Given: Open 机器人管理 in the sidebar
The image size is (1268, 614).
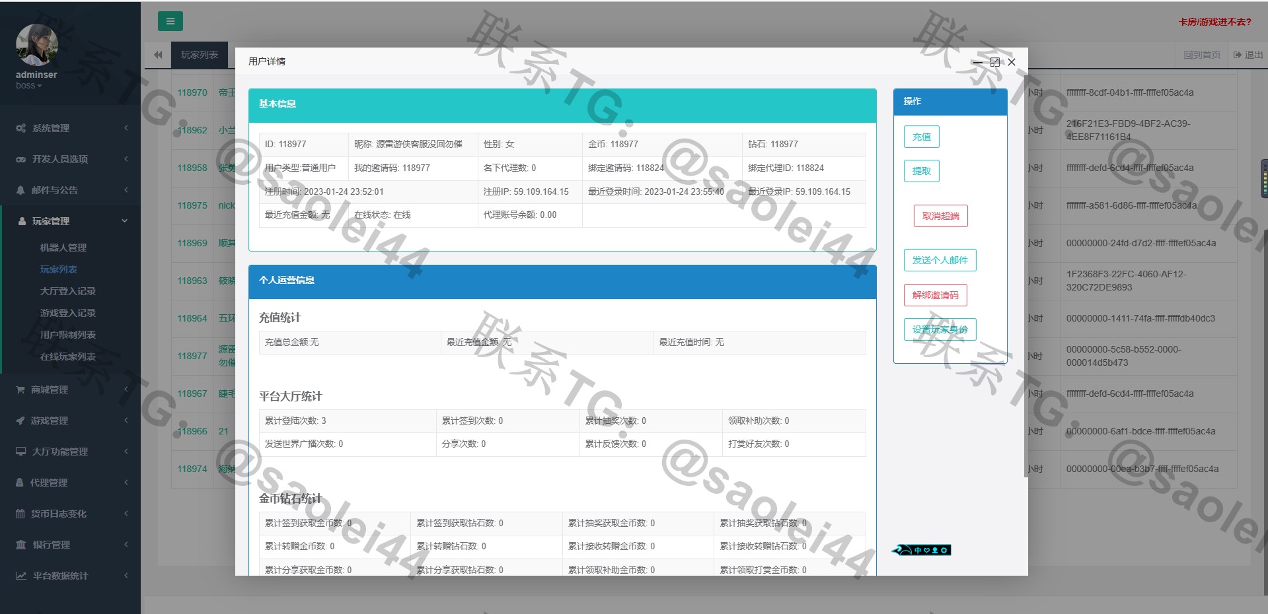Looking at the screenshot, I should click(x=63, y=248).
